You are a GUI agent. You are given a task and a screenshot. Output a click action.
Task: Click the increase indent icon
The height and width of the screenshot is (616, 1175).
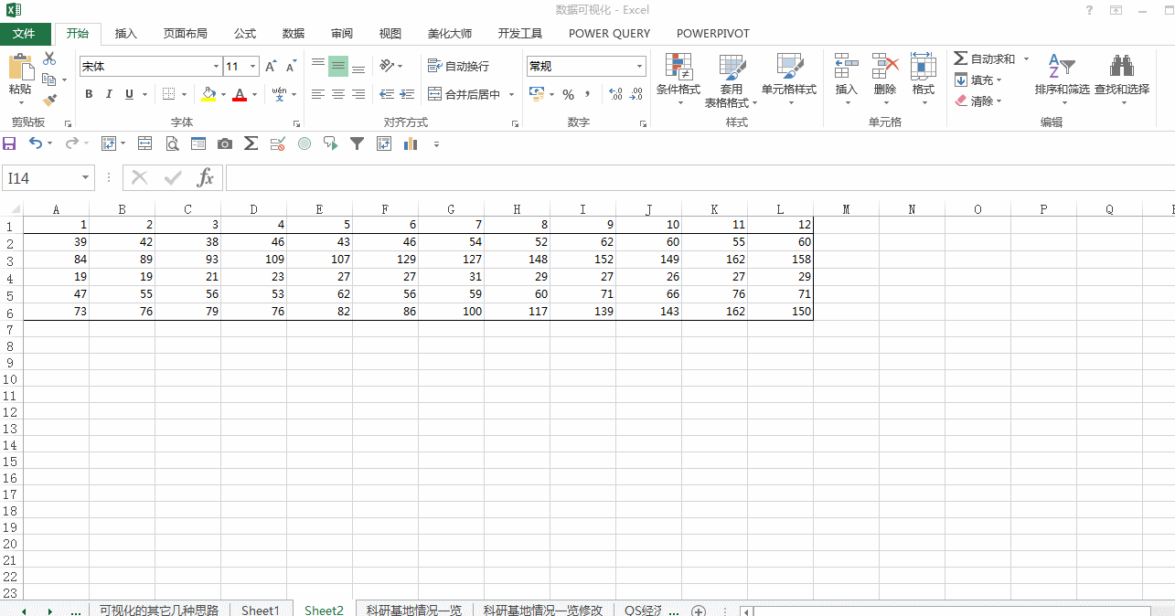pos(406,94)
